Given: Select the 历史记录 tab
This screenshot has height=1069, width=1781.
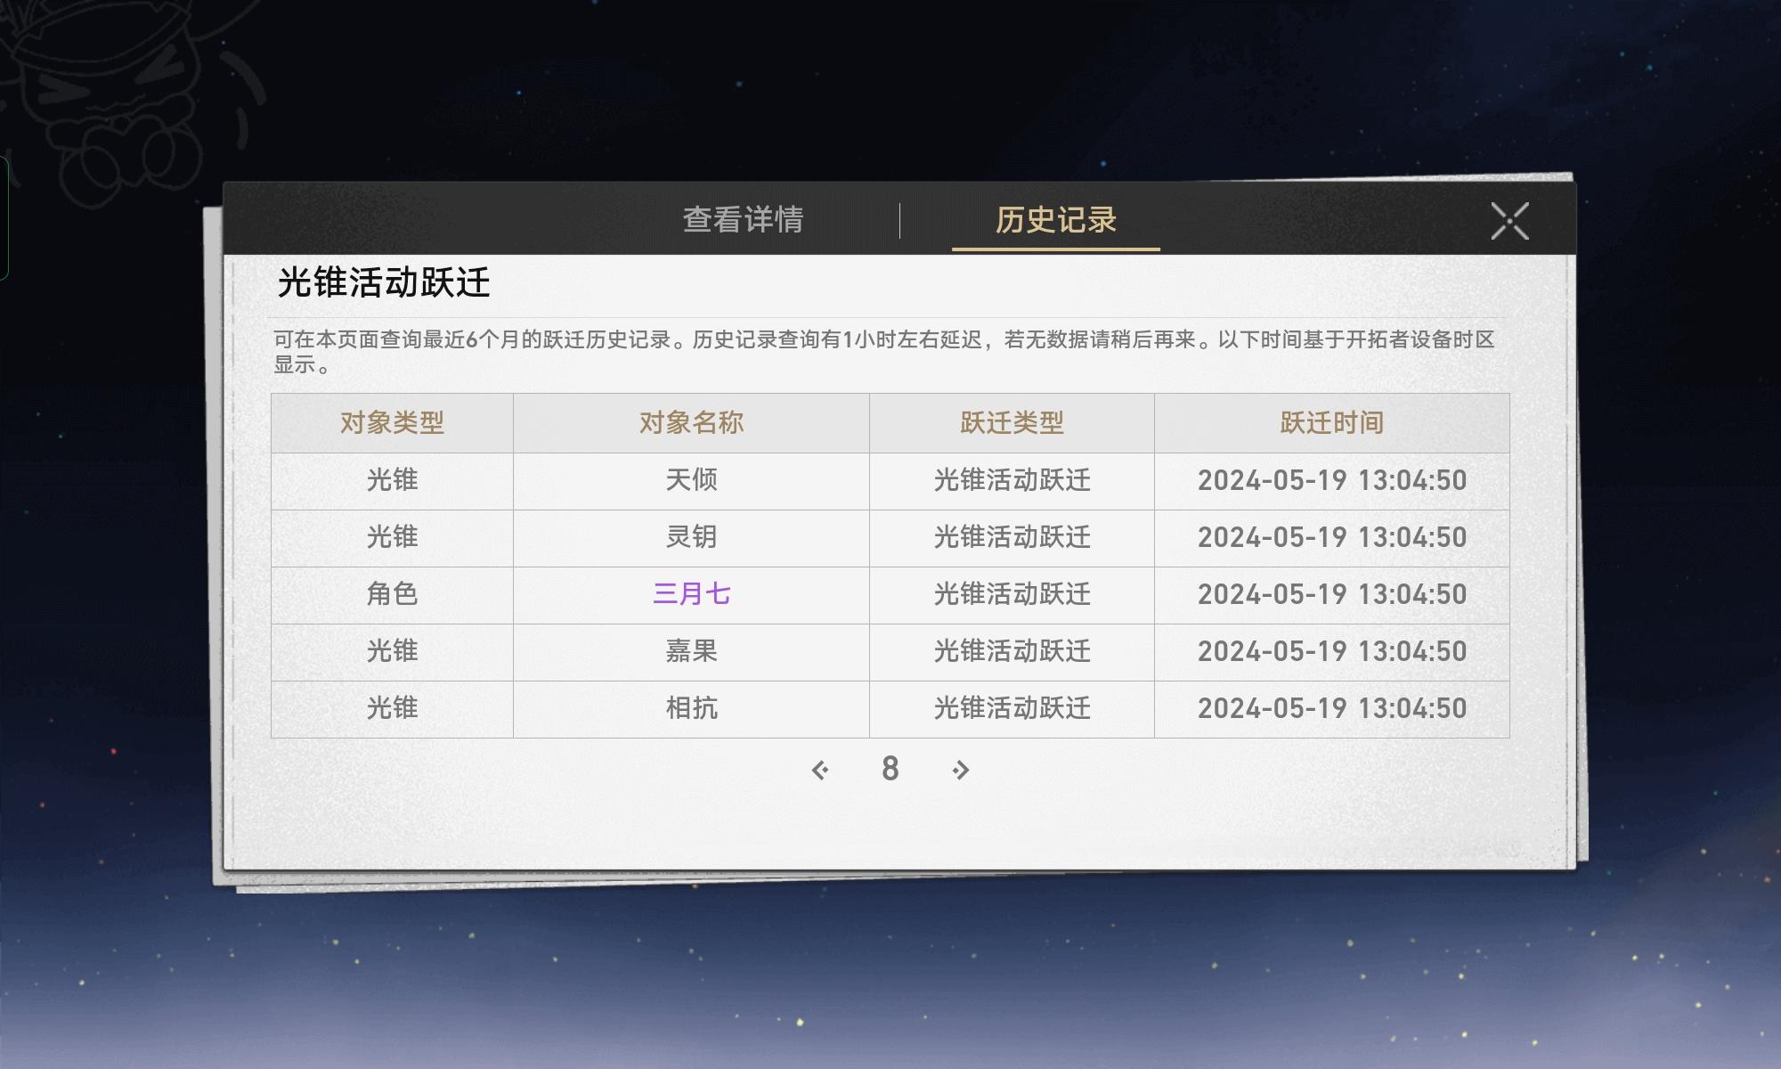Looking at the screenshot, I should click(1056, 219).
